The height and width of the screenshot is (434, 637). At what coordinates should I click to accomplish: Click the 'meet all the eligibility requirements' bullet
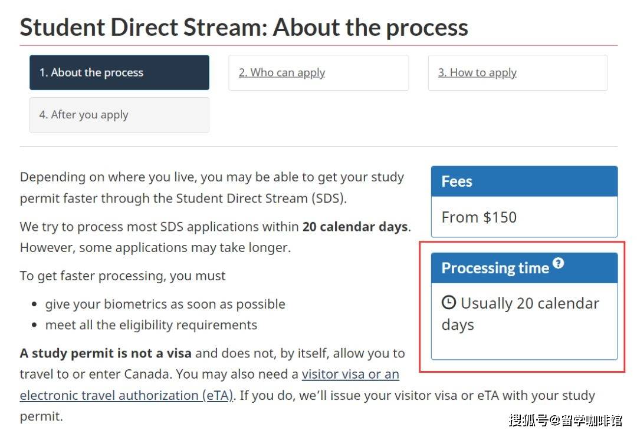pos(151,324)
